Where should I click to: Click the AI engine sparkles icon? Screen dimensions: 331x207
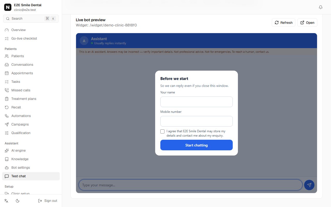(x=7, y=151)
